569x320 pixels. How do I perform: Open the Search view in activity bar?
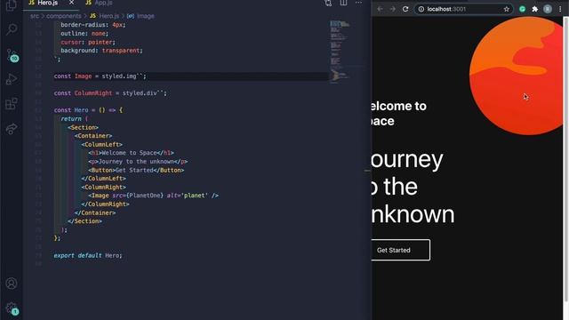click(12, 28)
